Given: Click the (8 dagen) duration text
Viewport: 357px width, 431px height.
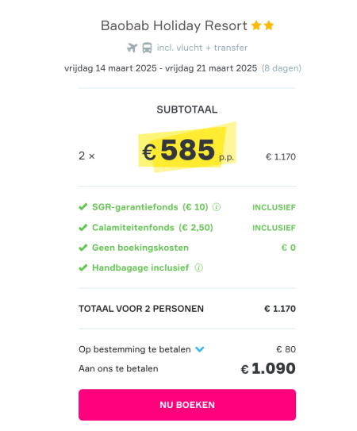Looking at the screenshot, I should coord(282,68).
